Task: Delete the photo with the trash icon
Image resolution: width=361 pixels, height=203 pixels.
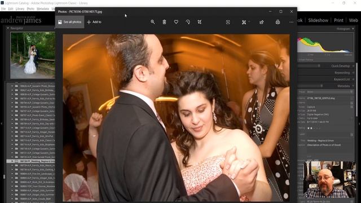Action: point(164,22)
